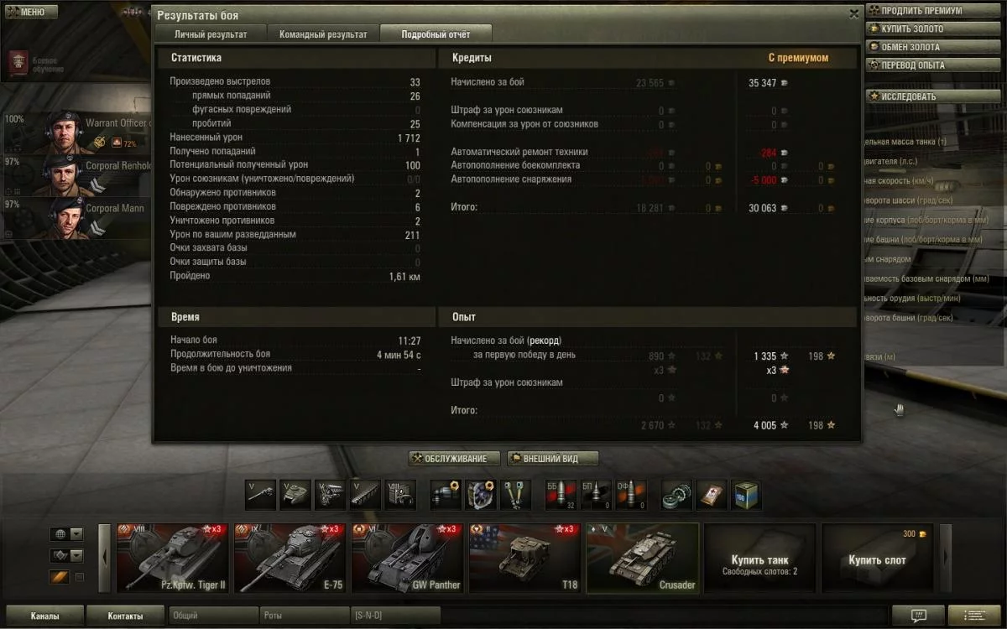Click the orange stripe elite filter icon
Image resolution: width=1007 pixels, height=629 pixels.
coord(59,577)
